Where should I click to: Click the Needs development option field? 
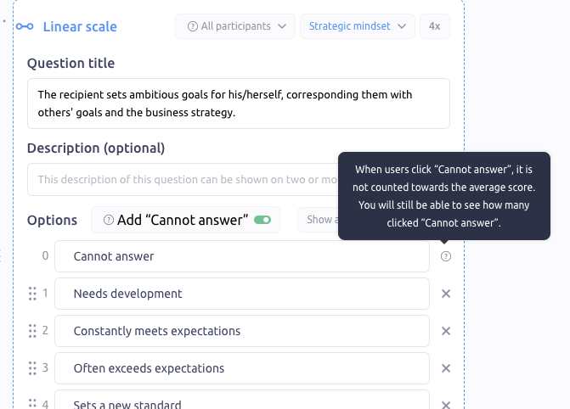(x=242, y=294)
